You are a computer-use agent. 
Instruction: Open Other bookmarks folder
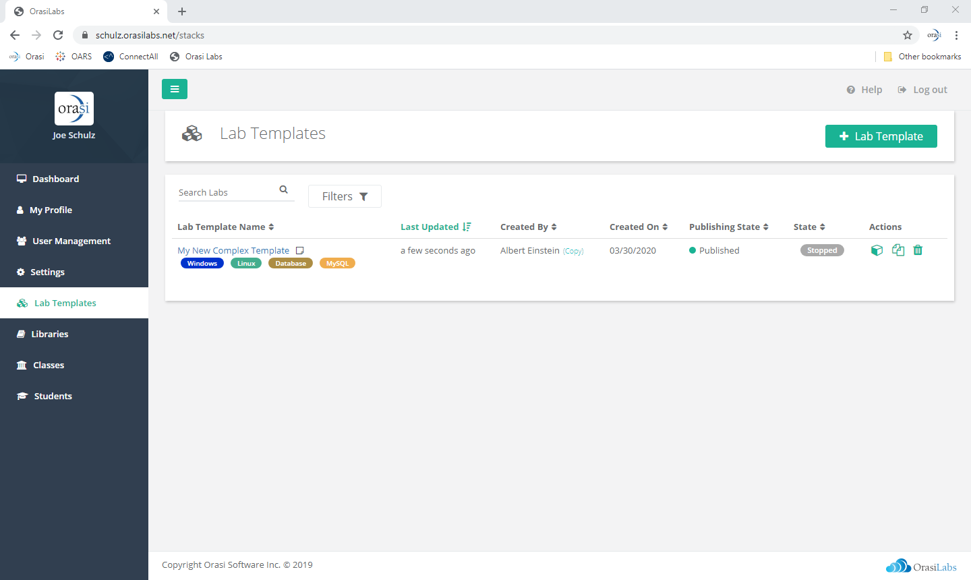(x=922, y=57)
